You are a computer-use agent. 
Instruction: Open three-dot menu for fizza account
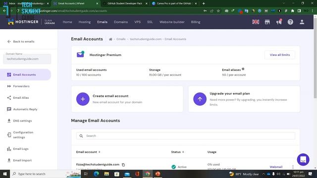pos(293,167)
